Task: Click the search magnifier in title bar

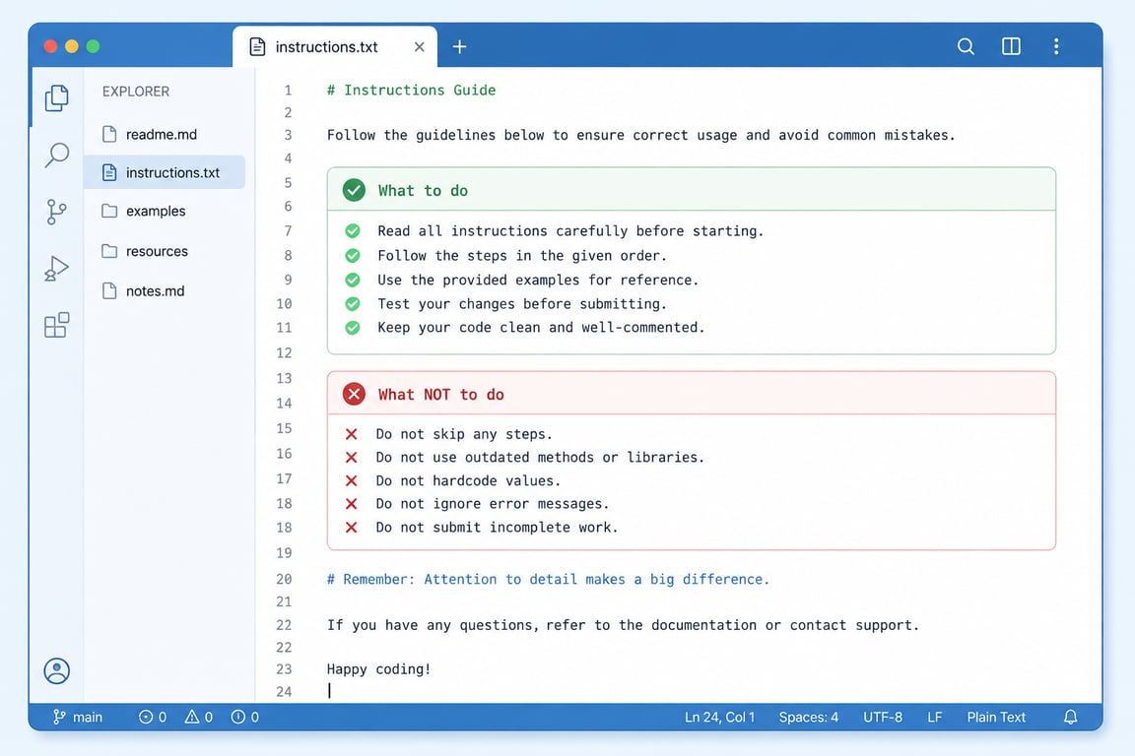Action: tap(966, 47)
